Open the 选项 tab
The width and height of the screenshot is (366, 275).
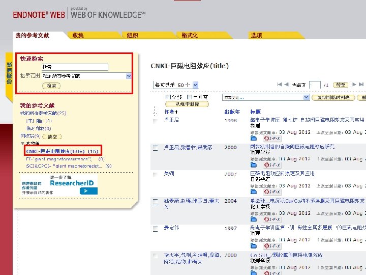coord(257,36)
